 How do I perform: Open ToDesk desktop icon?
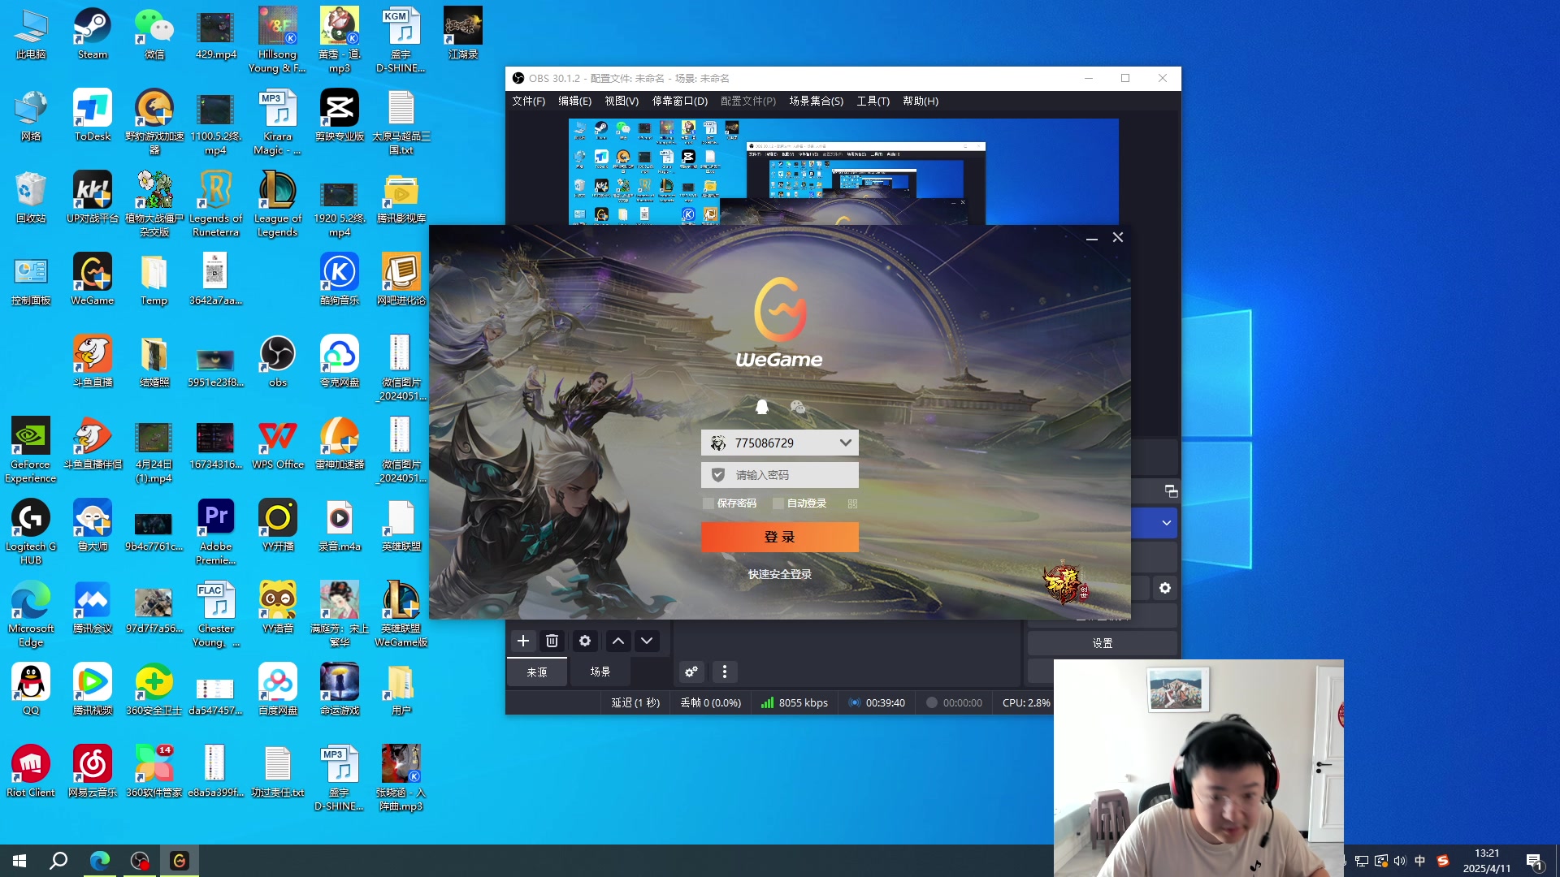(93, 116)
